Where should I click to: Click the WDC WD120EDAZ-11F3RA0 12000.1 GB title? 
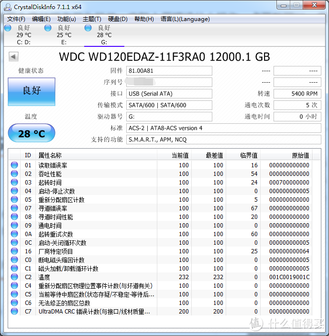(164, 57)
